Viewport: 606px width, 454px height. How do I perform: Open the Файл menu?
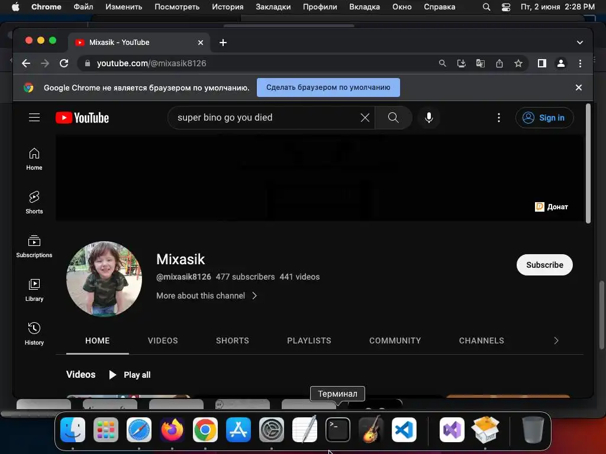[83, 7]
